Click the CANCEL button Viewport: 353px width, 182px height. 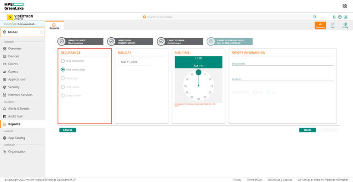point(68,130)
